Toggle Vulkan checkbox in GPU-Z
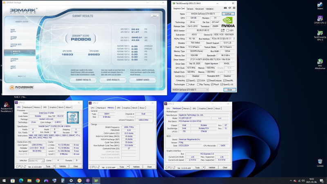 tap(187, 85)
